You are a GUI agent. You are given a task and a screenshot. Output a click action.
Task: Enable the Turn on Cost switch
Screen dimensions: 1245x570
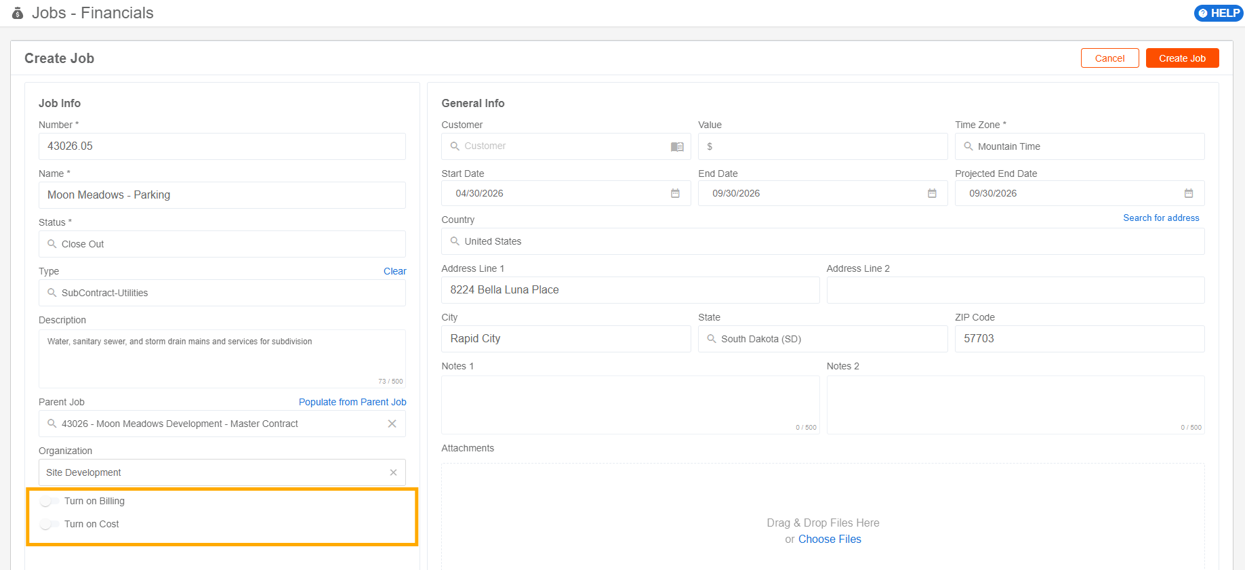click(x=49, y=525)
